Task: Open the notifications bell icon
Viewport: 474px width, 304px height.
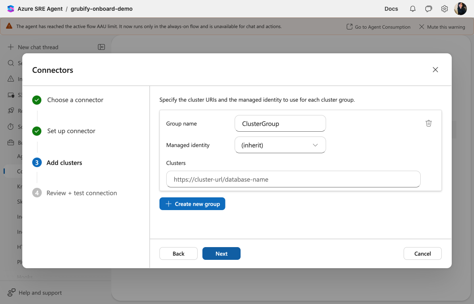Action: (x=413, y=9)
